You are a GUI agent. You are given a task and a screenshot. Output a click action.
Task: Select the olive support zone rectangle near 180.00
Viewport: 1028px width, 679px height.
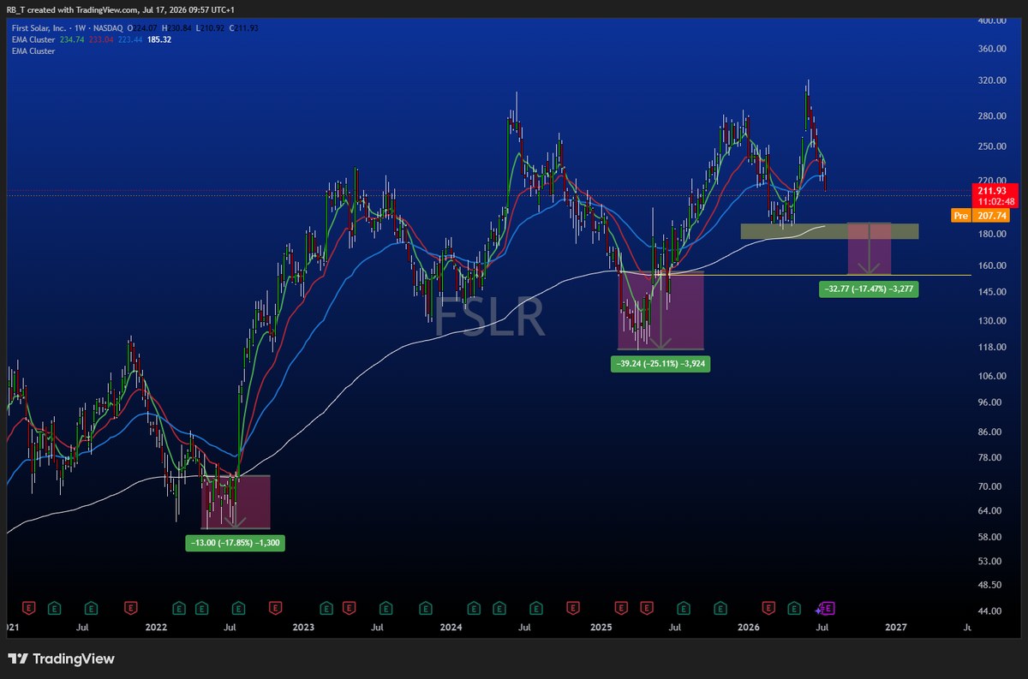tap(829, 231)
